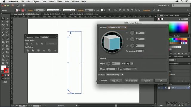Select the Selection tool (black arrow)

pos(3,18)
